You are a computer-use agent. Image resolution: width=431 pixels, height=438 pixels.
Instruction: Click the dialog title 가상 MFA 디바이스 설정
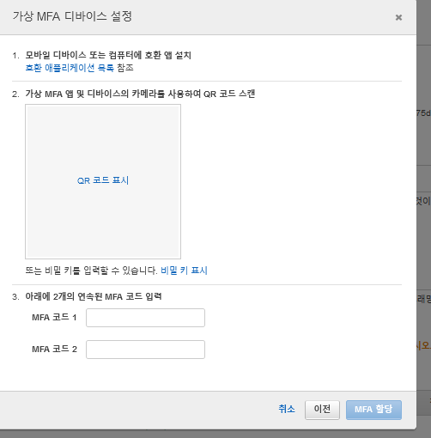(72, 16)
